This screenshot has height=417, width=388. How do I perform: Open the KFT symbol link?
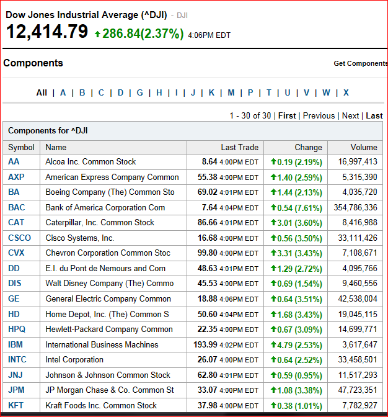15,405
